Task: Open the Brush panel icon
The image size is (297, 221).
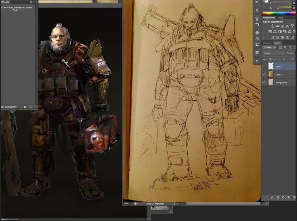Action: point(257,19)
